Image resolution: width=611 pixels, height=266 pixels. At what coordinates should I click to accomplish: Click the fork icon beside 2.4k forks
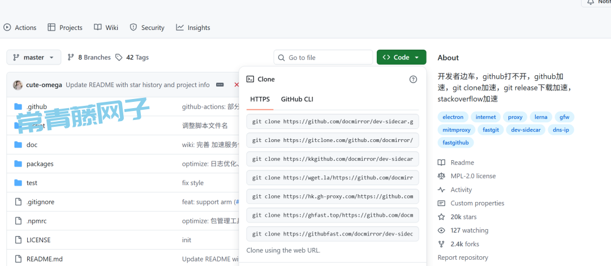(441, 244)
